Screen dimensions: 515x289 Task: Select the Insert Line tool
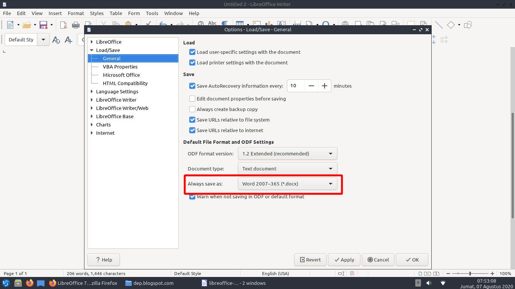click(x=438, y=25)
